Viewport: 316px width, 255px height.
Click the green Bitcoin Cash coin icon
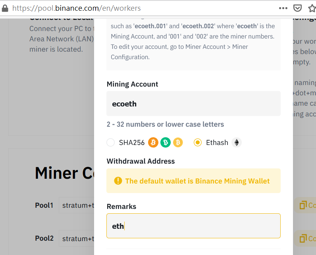coord(166,143)
